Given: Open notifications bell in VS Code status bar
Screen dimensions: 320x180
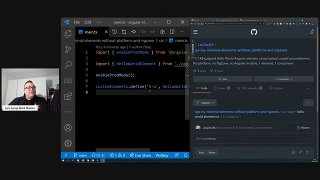Looking at the screenshot, I should [x=185, y=155].
